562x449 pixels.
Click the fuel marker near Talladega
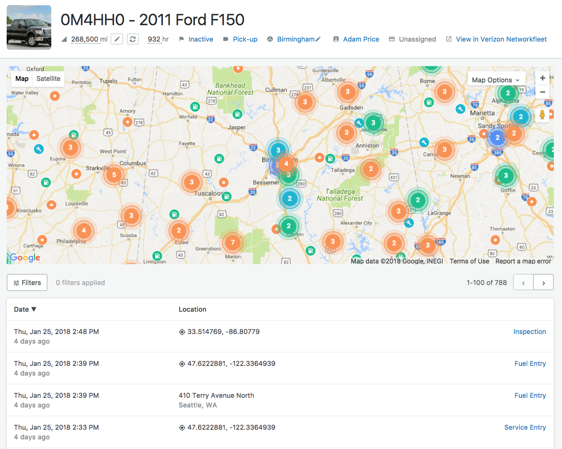pyautogui.click(x=330, y=159)
